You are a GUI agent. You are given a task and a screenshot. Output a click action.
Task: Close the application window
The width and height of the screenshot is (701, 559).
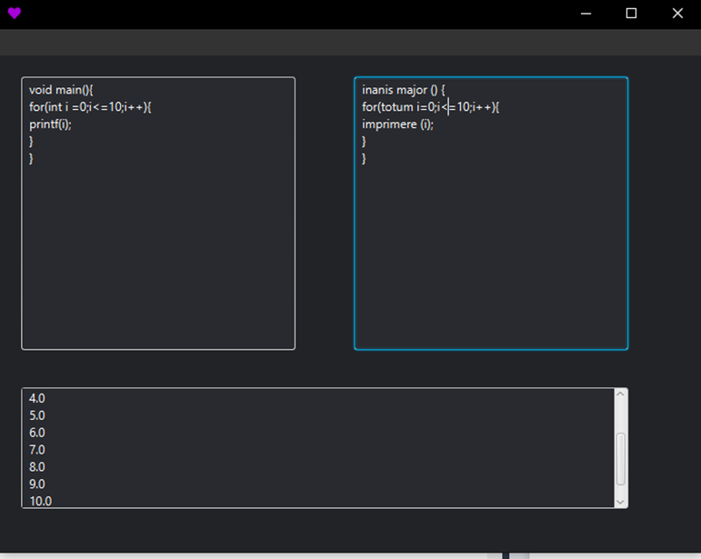click(677, 14)
